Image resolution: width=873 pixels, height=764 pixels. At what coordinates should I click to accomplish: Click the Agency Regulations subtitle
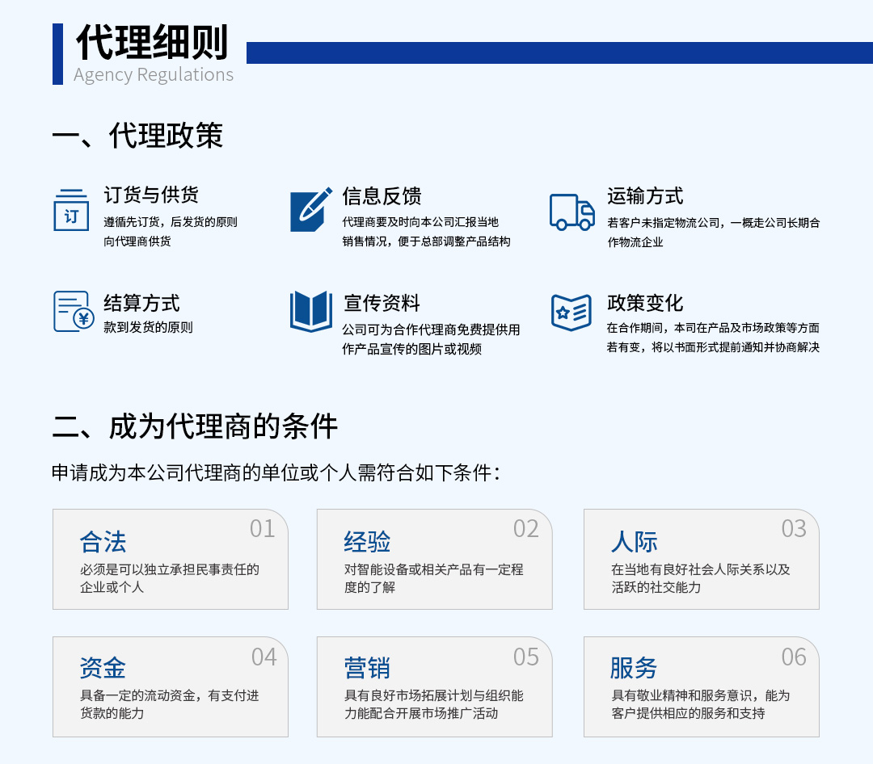[x=154, y=75]
